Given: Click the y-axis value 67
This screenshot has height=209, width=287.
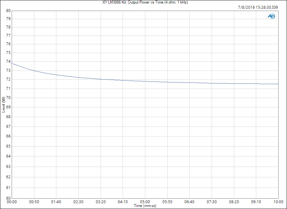Looking at the screenshot, I should point(8,126).
